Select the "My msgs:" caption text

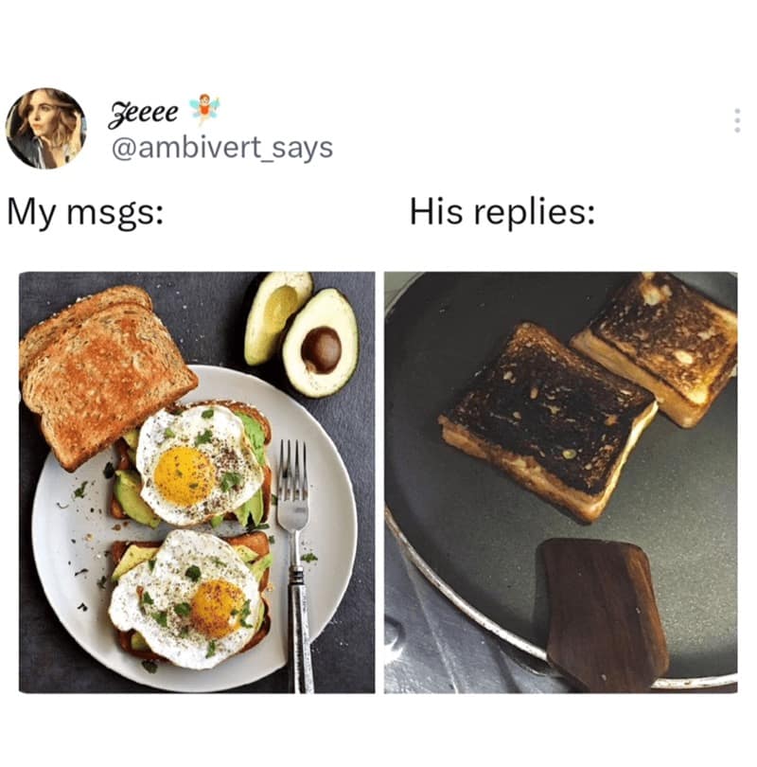point(85,214)
